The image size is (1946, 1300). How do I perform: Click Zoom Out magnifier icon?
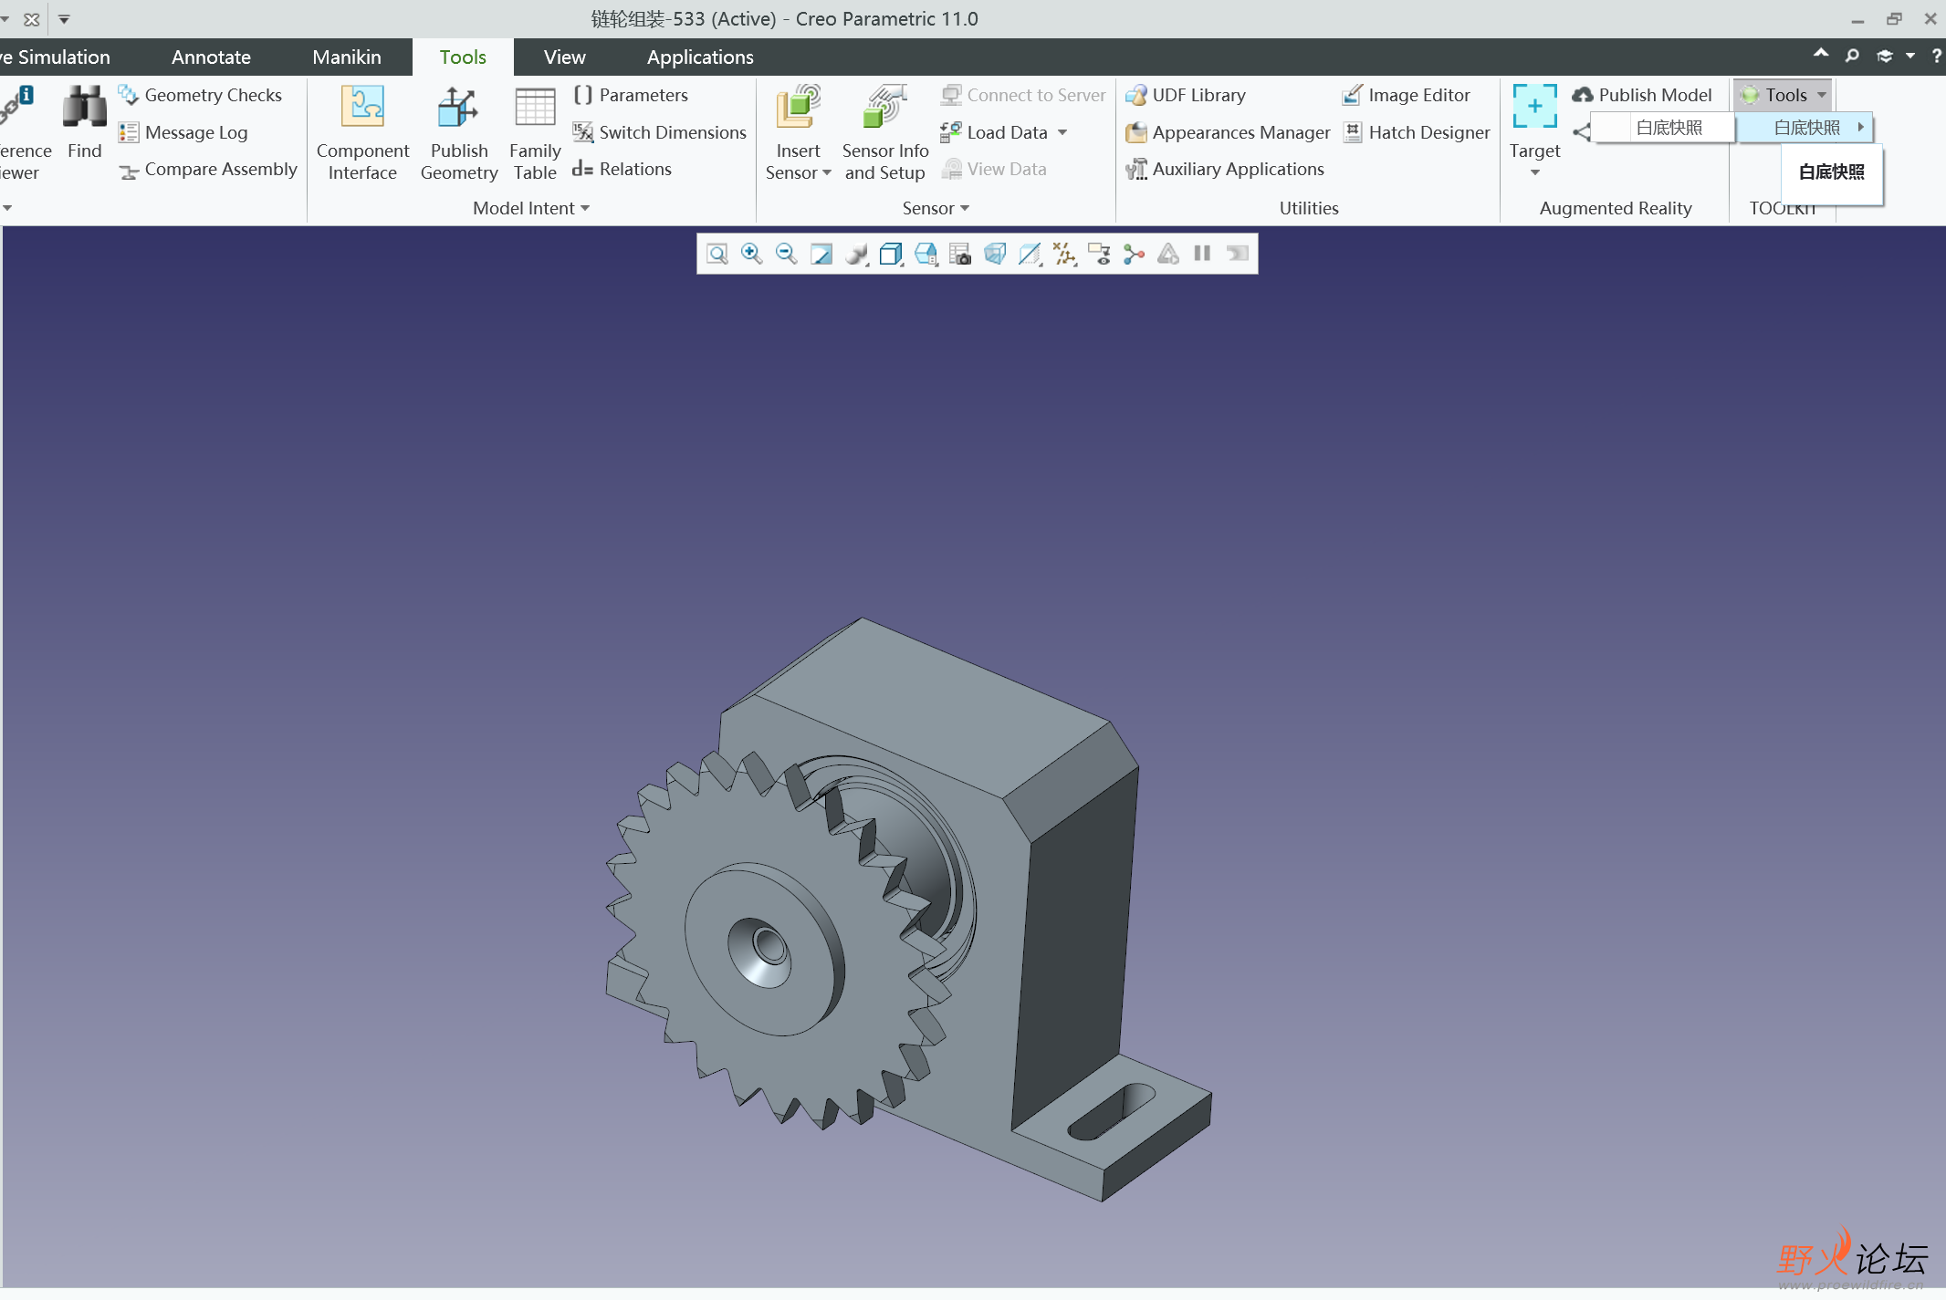pos(787,254)
